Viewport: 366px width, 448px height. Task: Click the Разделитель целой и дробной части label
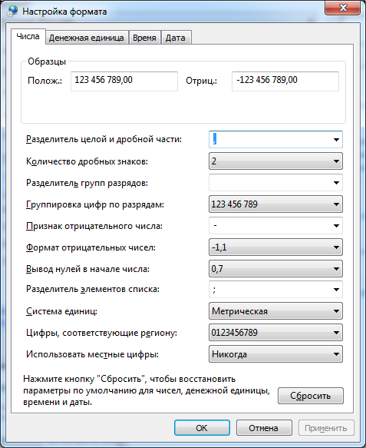(104, 139)
